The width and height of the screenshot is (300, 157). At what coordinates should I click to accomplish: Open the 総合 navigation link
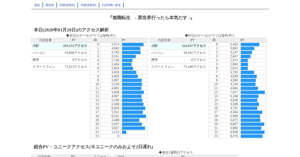point(37,5)
